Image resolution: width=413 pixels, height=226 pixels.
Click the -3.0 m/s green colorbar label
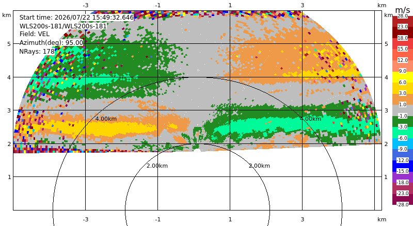[x=403, y=127]
